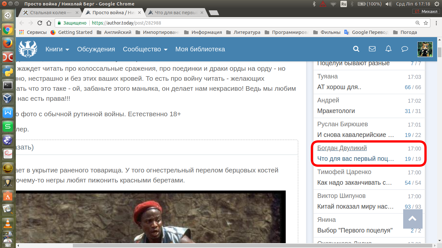Click the browser home icon
This screenshot has height=248, width=442.
[x=49, y=23]
